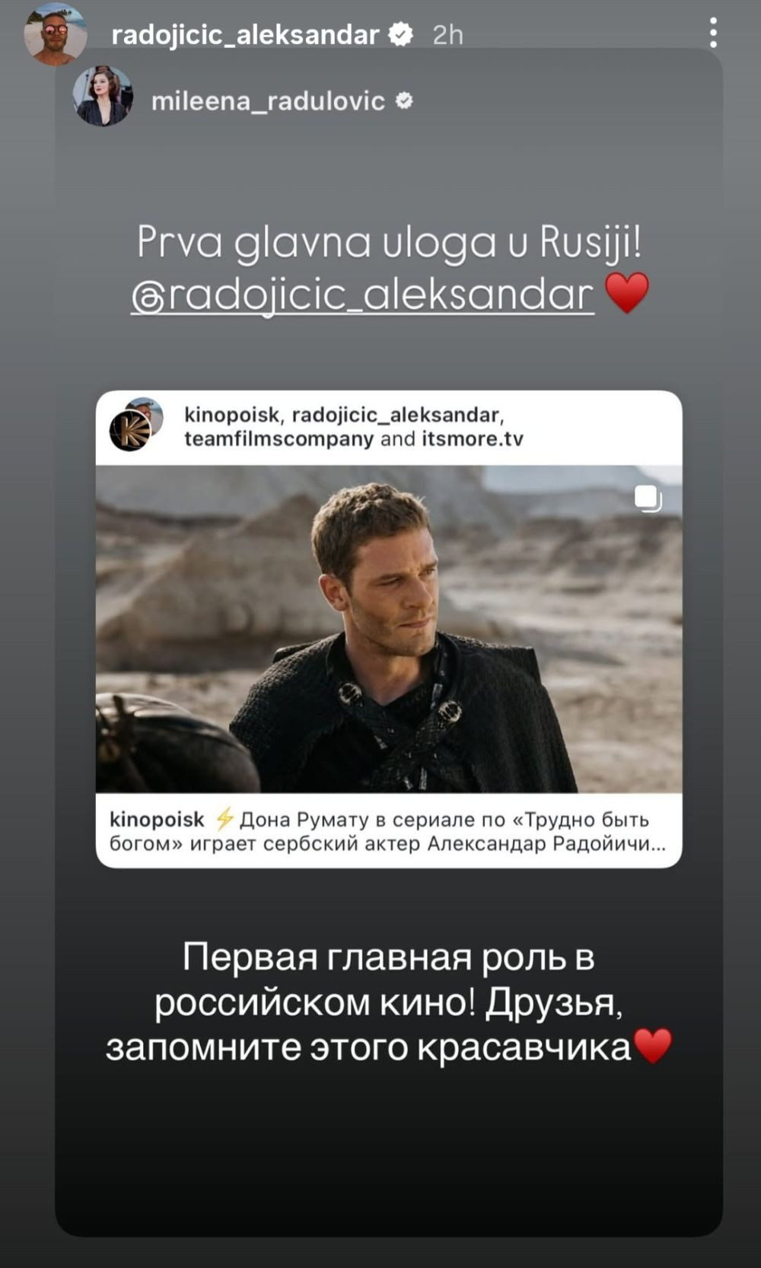This screenshot has height=1268, width=761.
Task: Open the three-dot story options menu
Action: coord(713,33)
